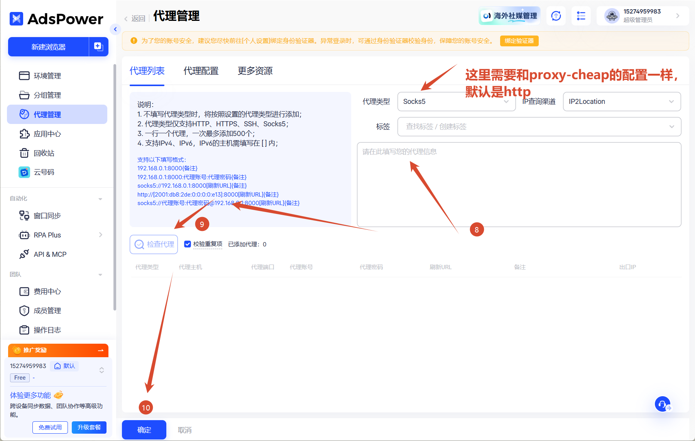Click the example line 192.168.0.1:8000{备注}
The height and width of the screenshot is (441, 695).
[167, 168]
